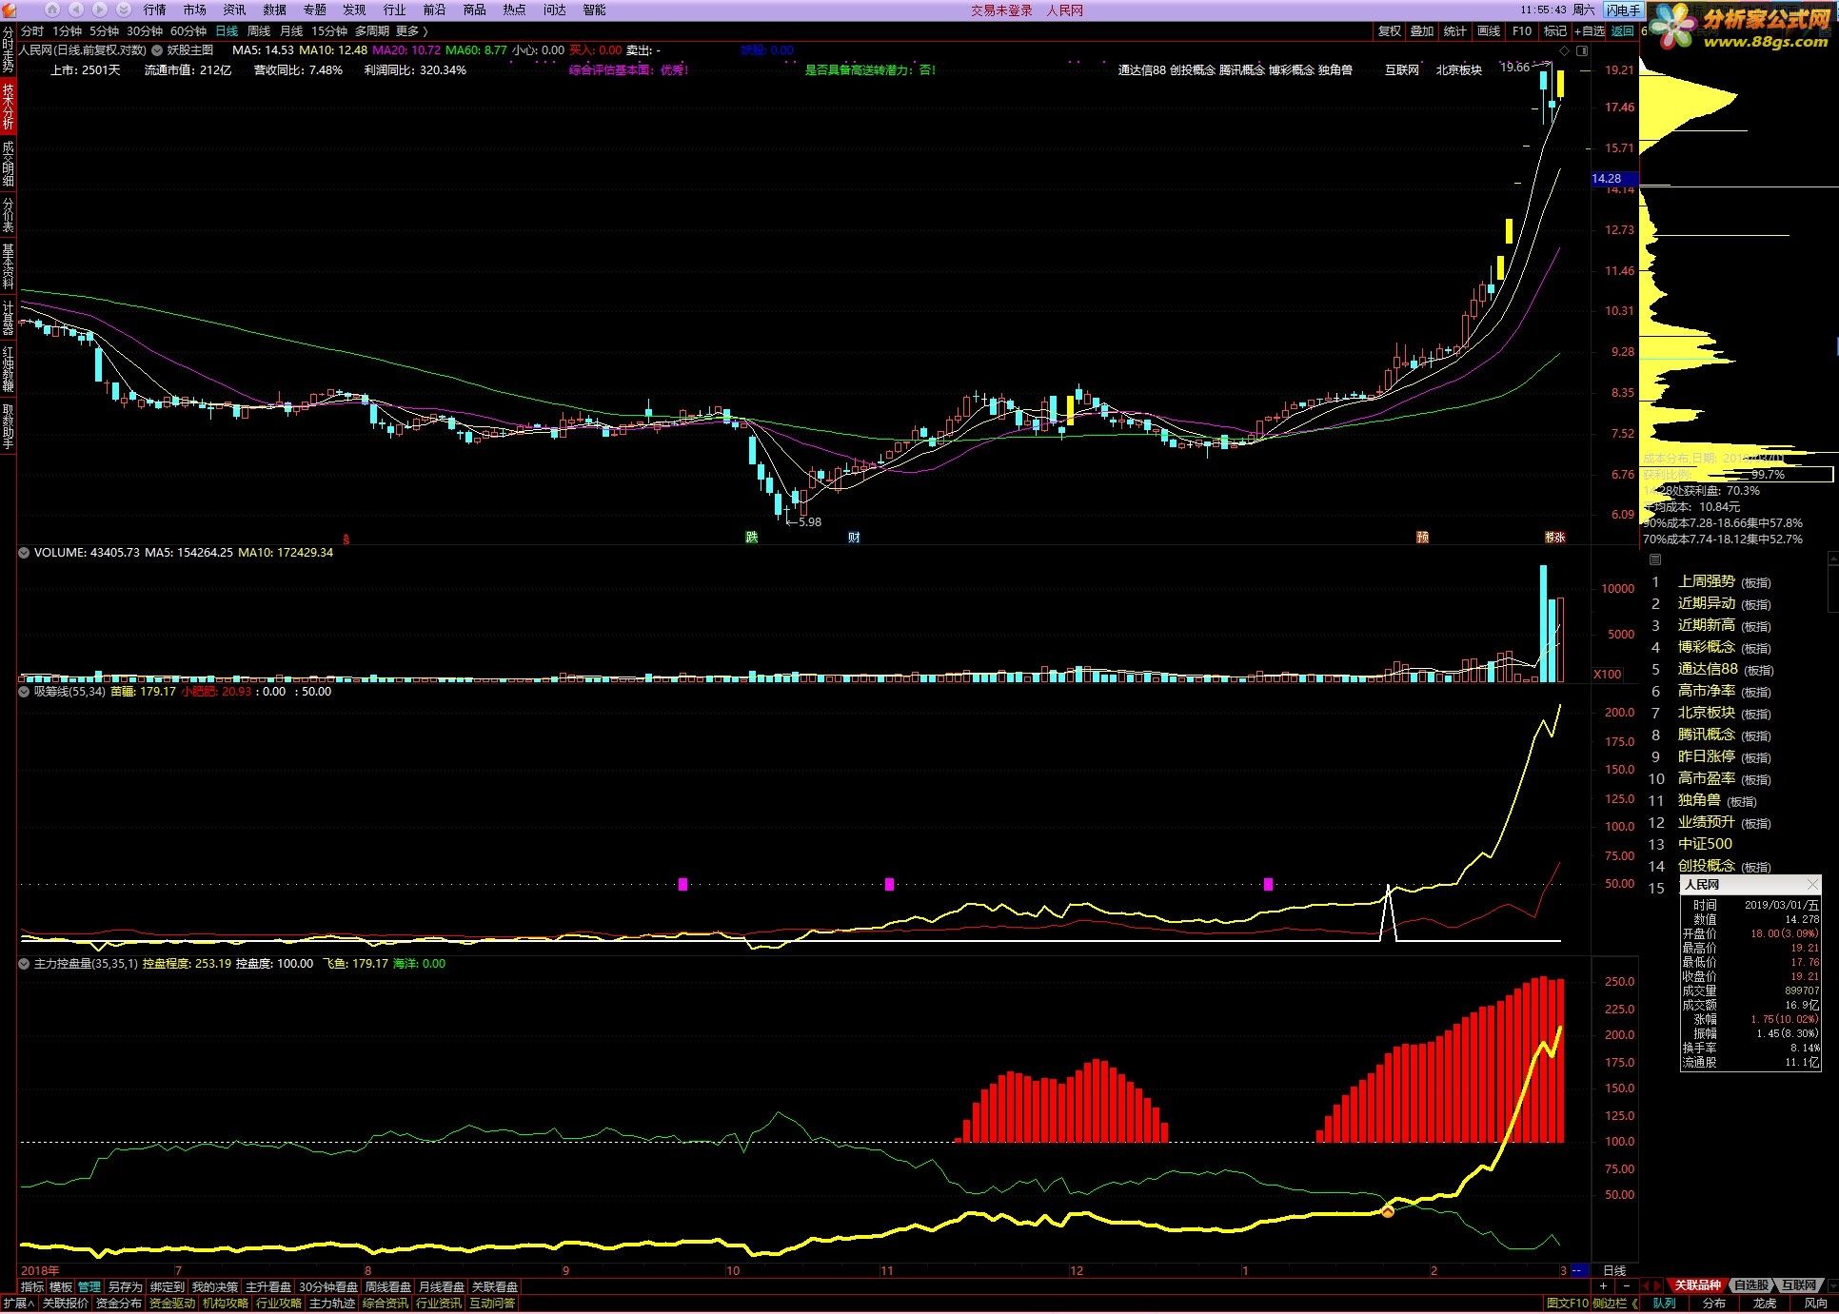Click the 统计 statistics button
1839x1314 pixels.
tap(1455, 31)
